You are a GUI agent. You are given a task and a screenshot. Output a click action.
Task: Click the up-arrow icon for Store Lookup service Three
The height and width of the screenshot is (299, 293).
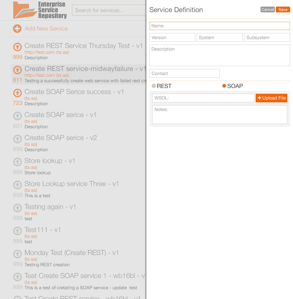click(x=17, y=185)
